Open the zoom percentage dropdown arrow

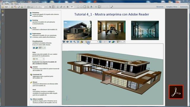75,7
